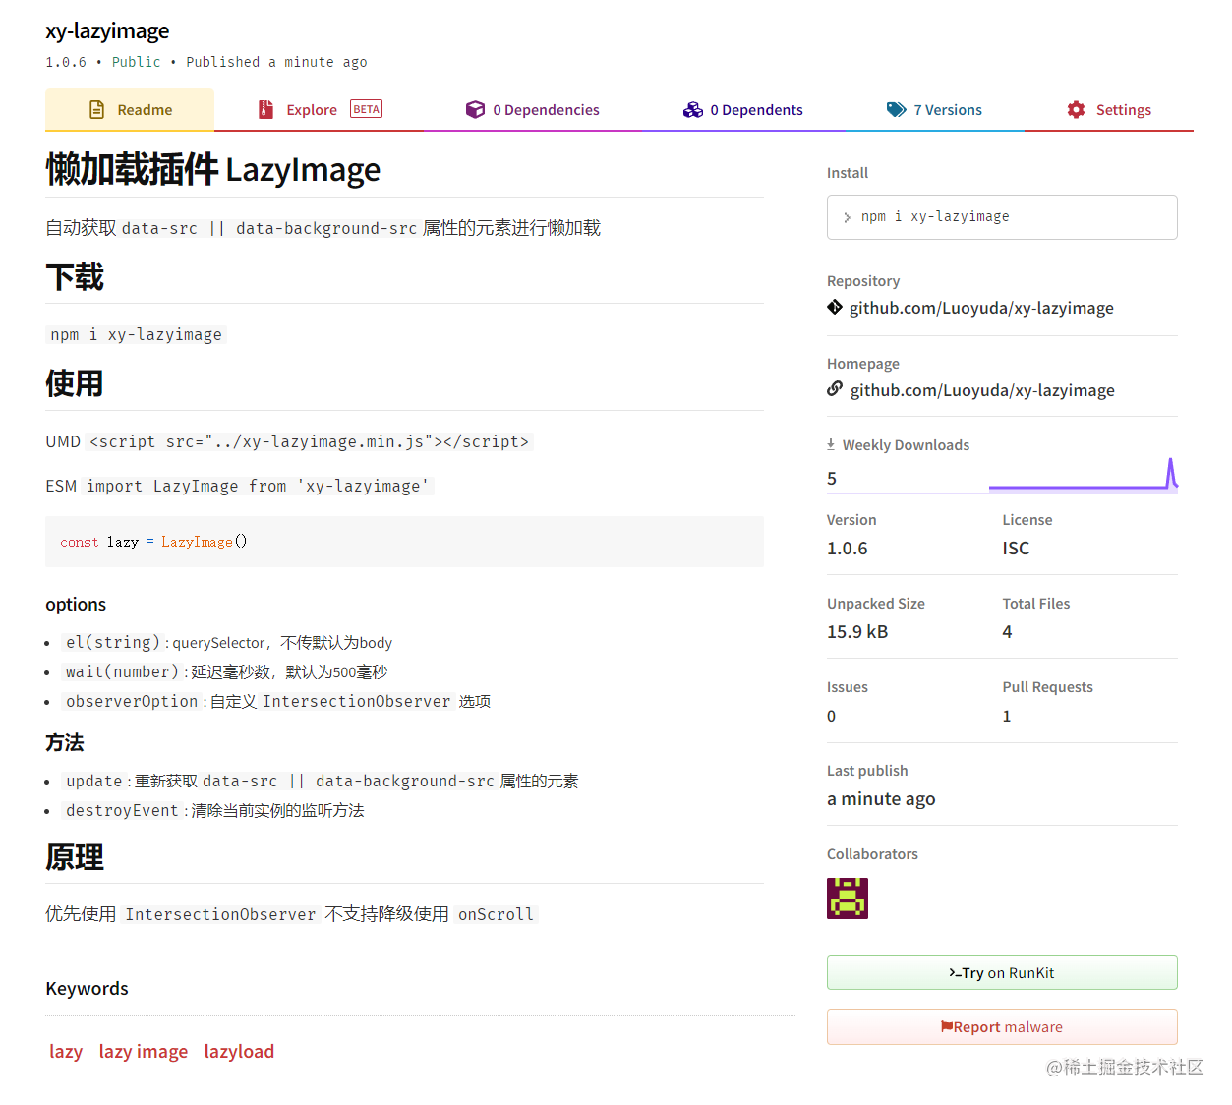Open the Readme tab

click(x=130, y=110)
